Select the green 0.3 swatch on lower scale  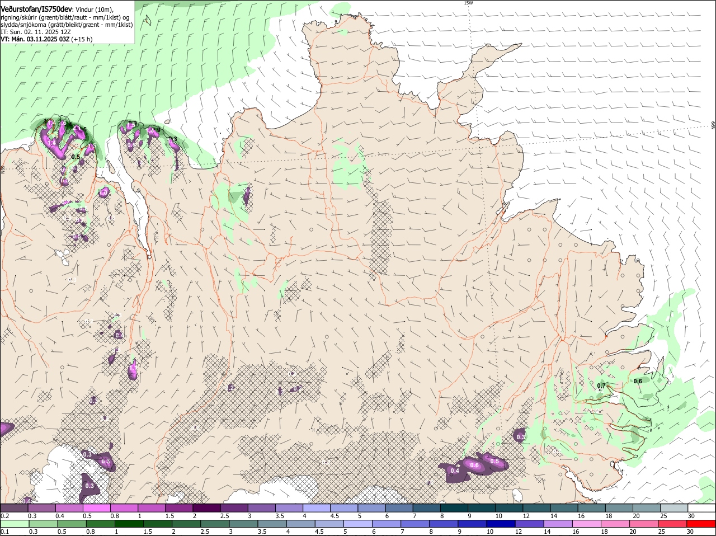coord(43,524)
